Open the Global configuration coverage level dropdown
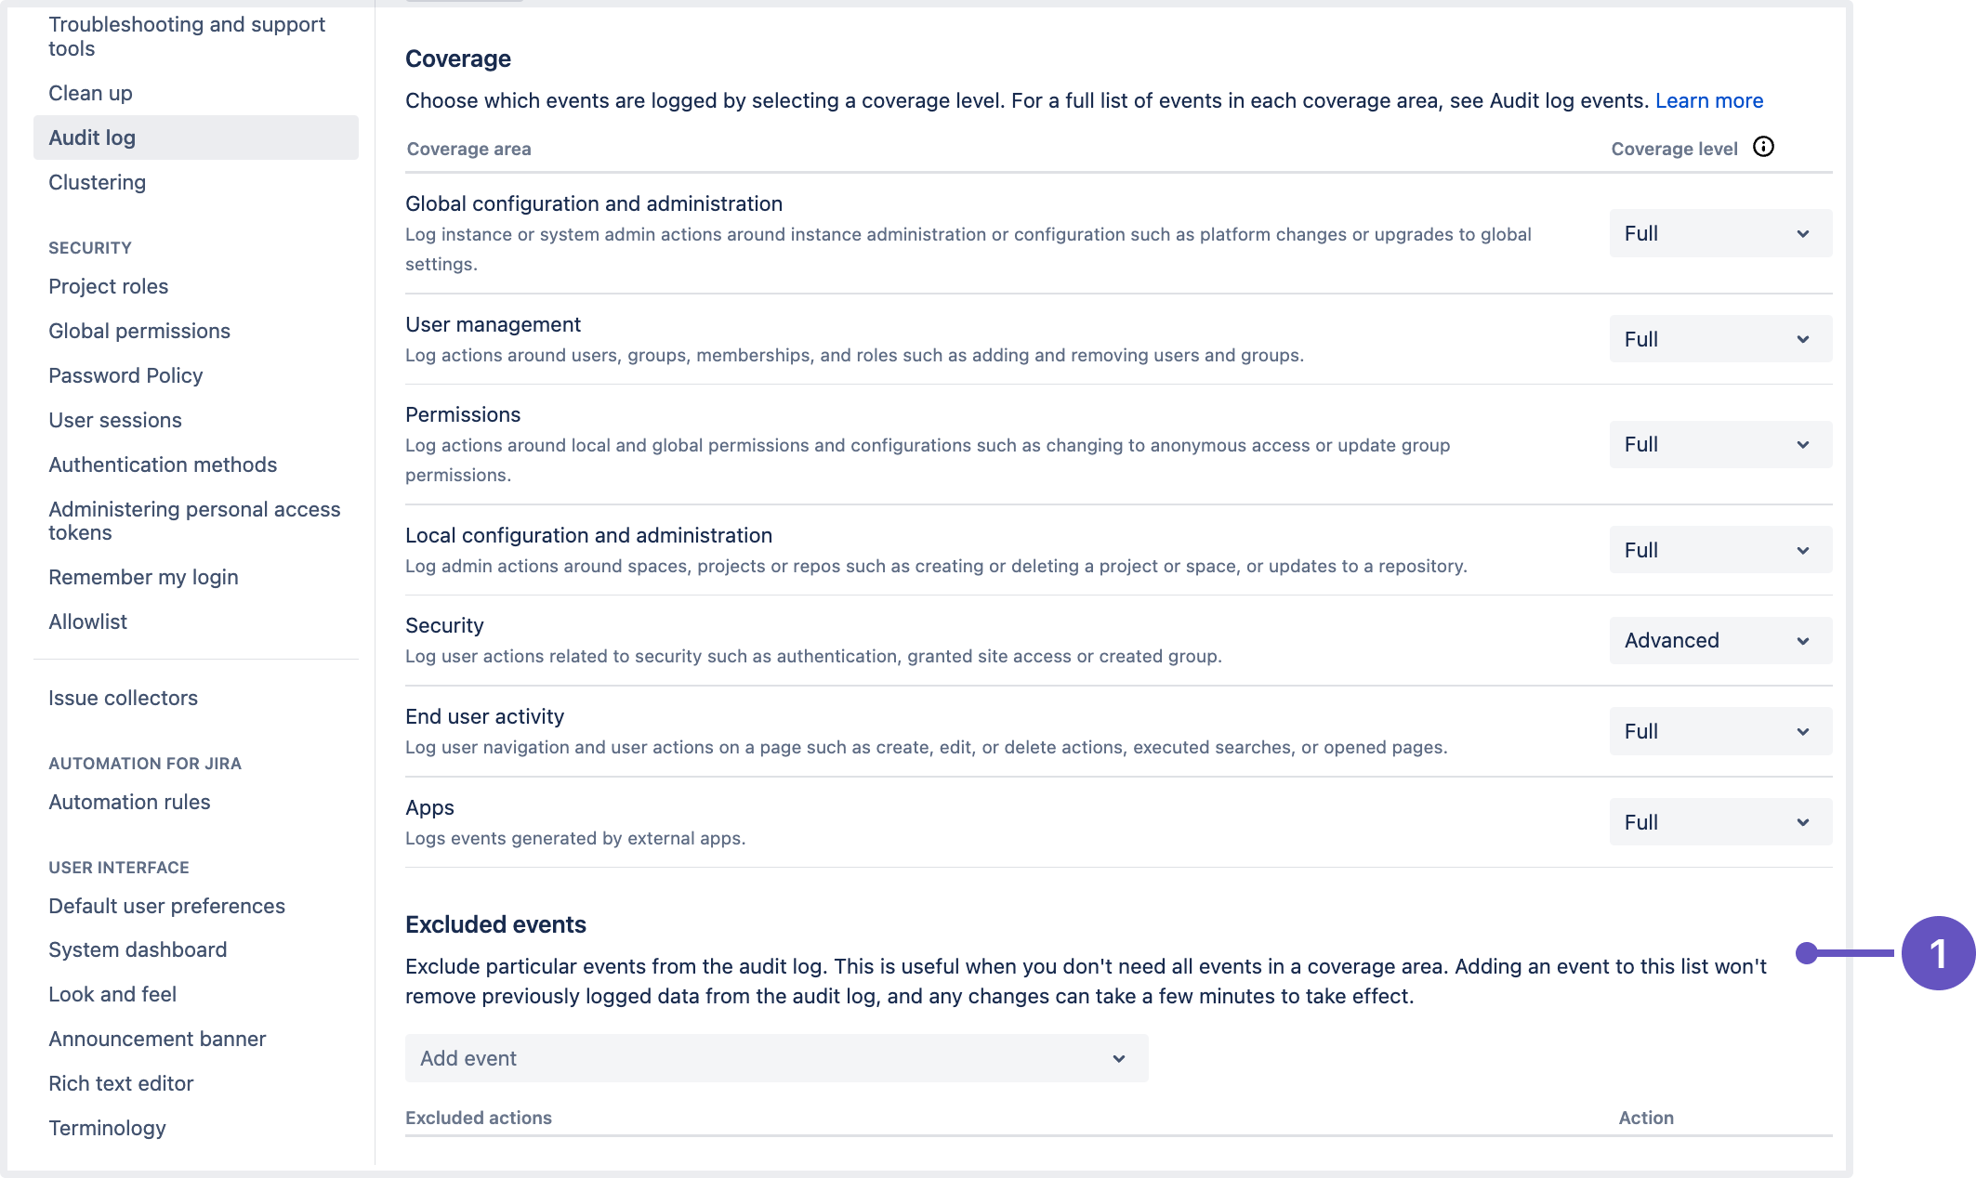 1719,232
